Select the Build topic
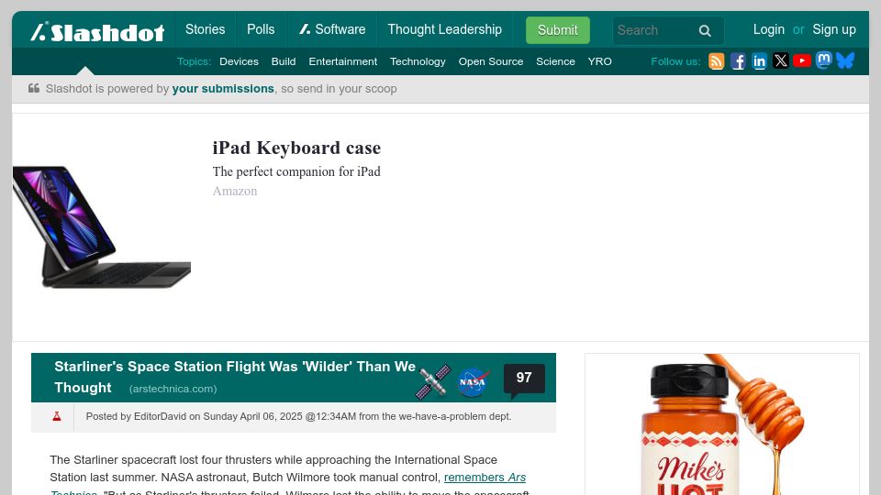 click(284, 61)
